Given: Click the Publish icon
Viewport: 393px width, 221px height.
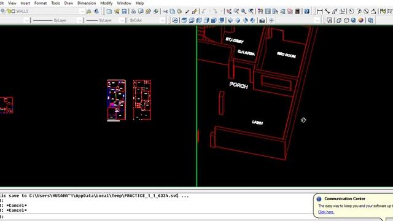Looking at the screenshot, I should (148, 11).
